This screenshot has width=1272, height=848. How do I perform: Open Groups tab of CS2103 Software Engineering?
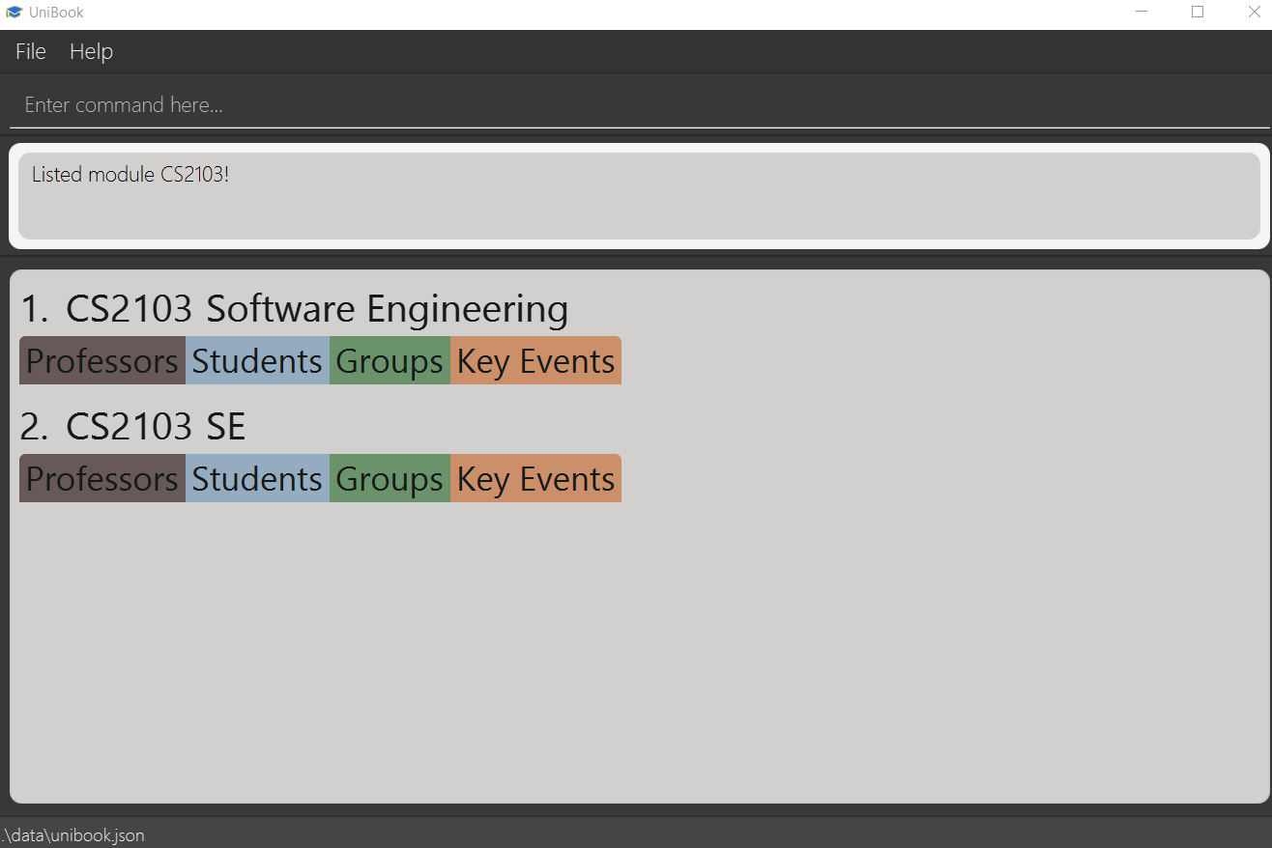390,360
